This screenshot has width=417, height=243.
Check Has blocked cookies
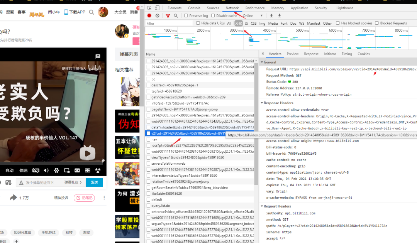(x=338, y=23)
